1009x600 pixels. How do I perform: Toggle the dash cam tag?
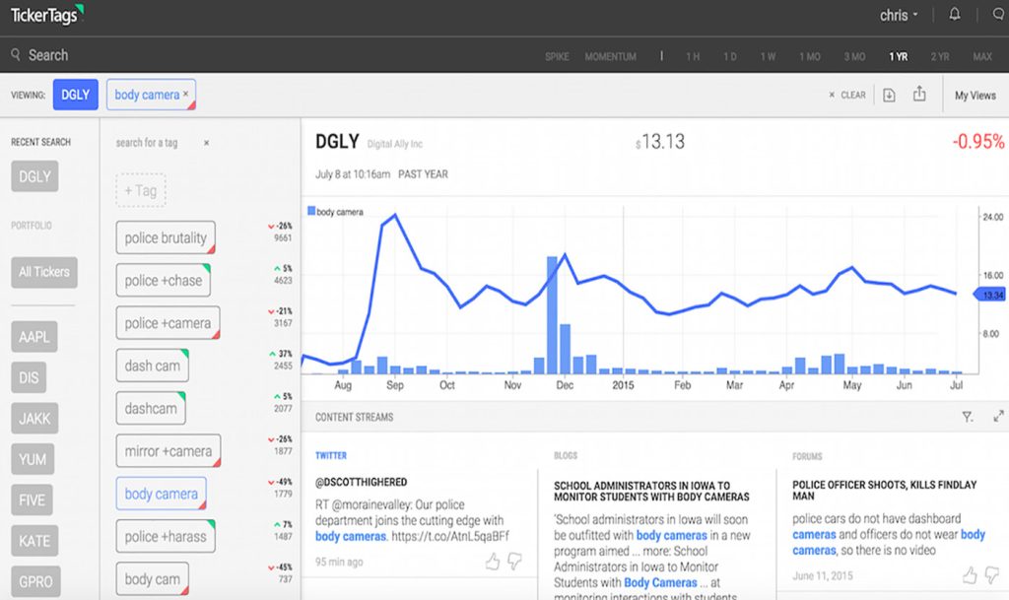153,366
